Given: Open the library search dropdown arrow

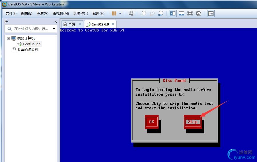Looking at the screenshot, I should [x=54, y=29].
